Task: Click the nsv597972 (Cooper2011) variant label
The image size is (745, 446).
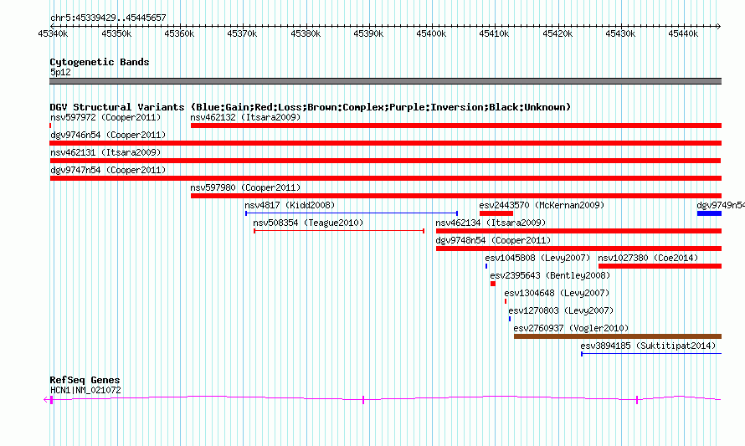Action: pyautogui.click(x=105, y=117)
